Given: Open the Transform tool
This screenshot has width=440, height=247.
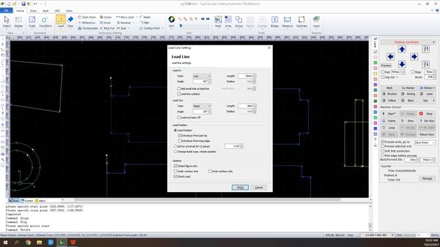Looking at the screenshot, I should click(45, 22).
